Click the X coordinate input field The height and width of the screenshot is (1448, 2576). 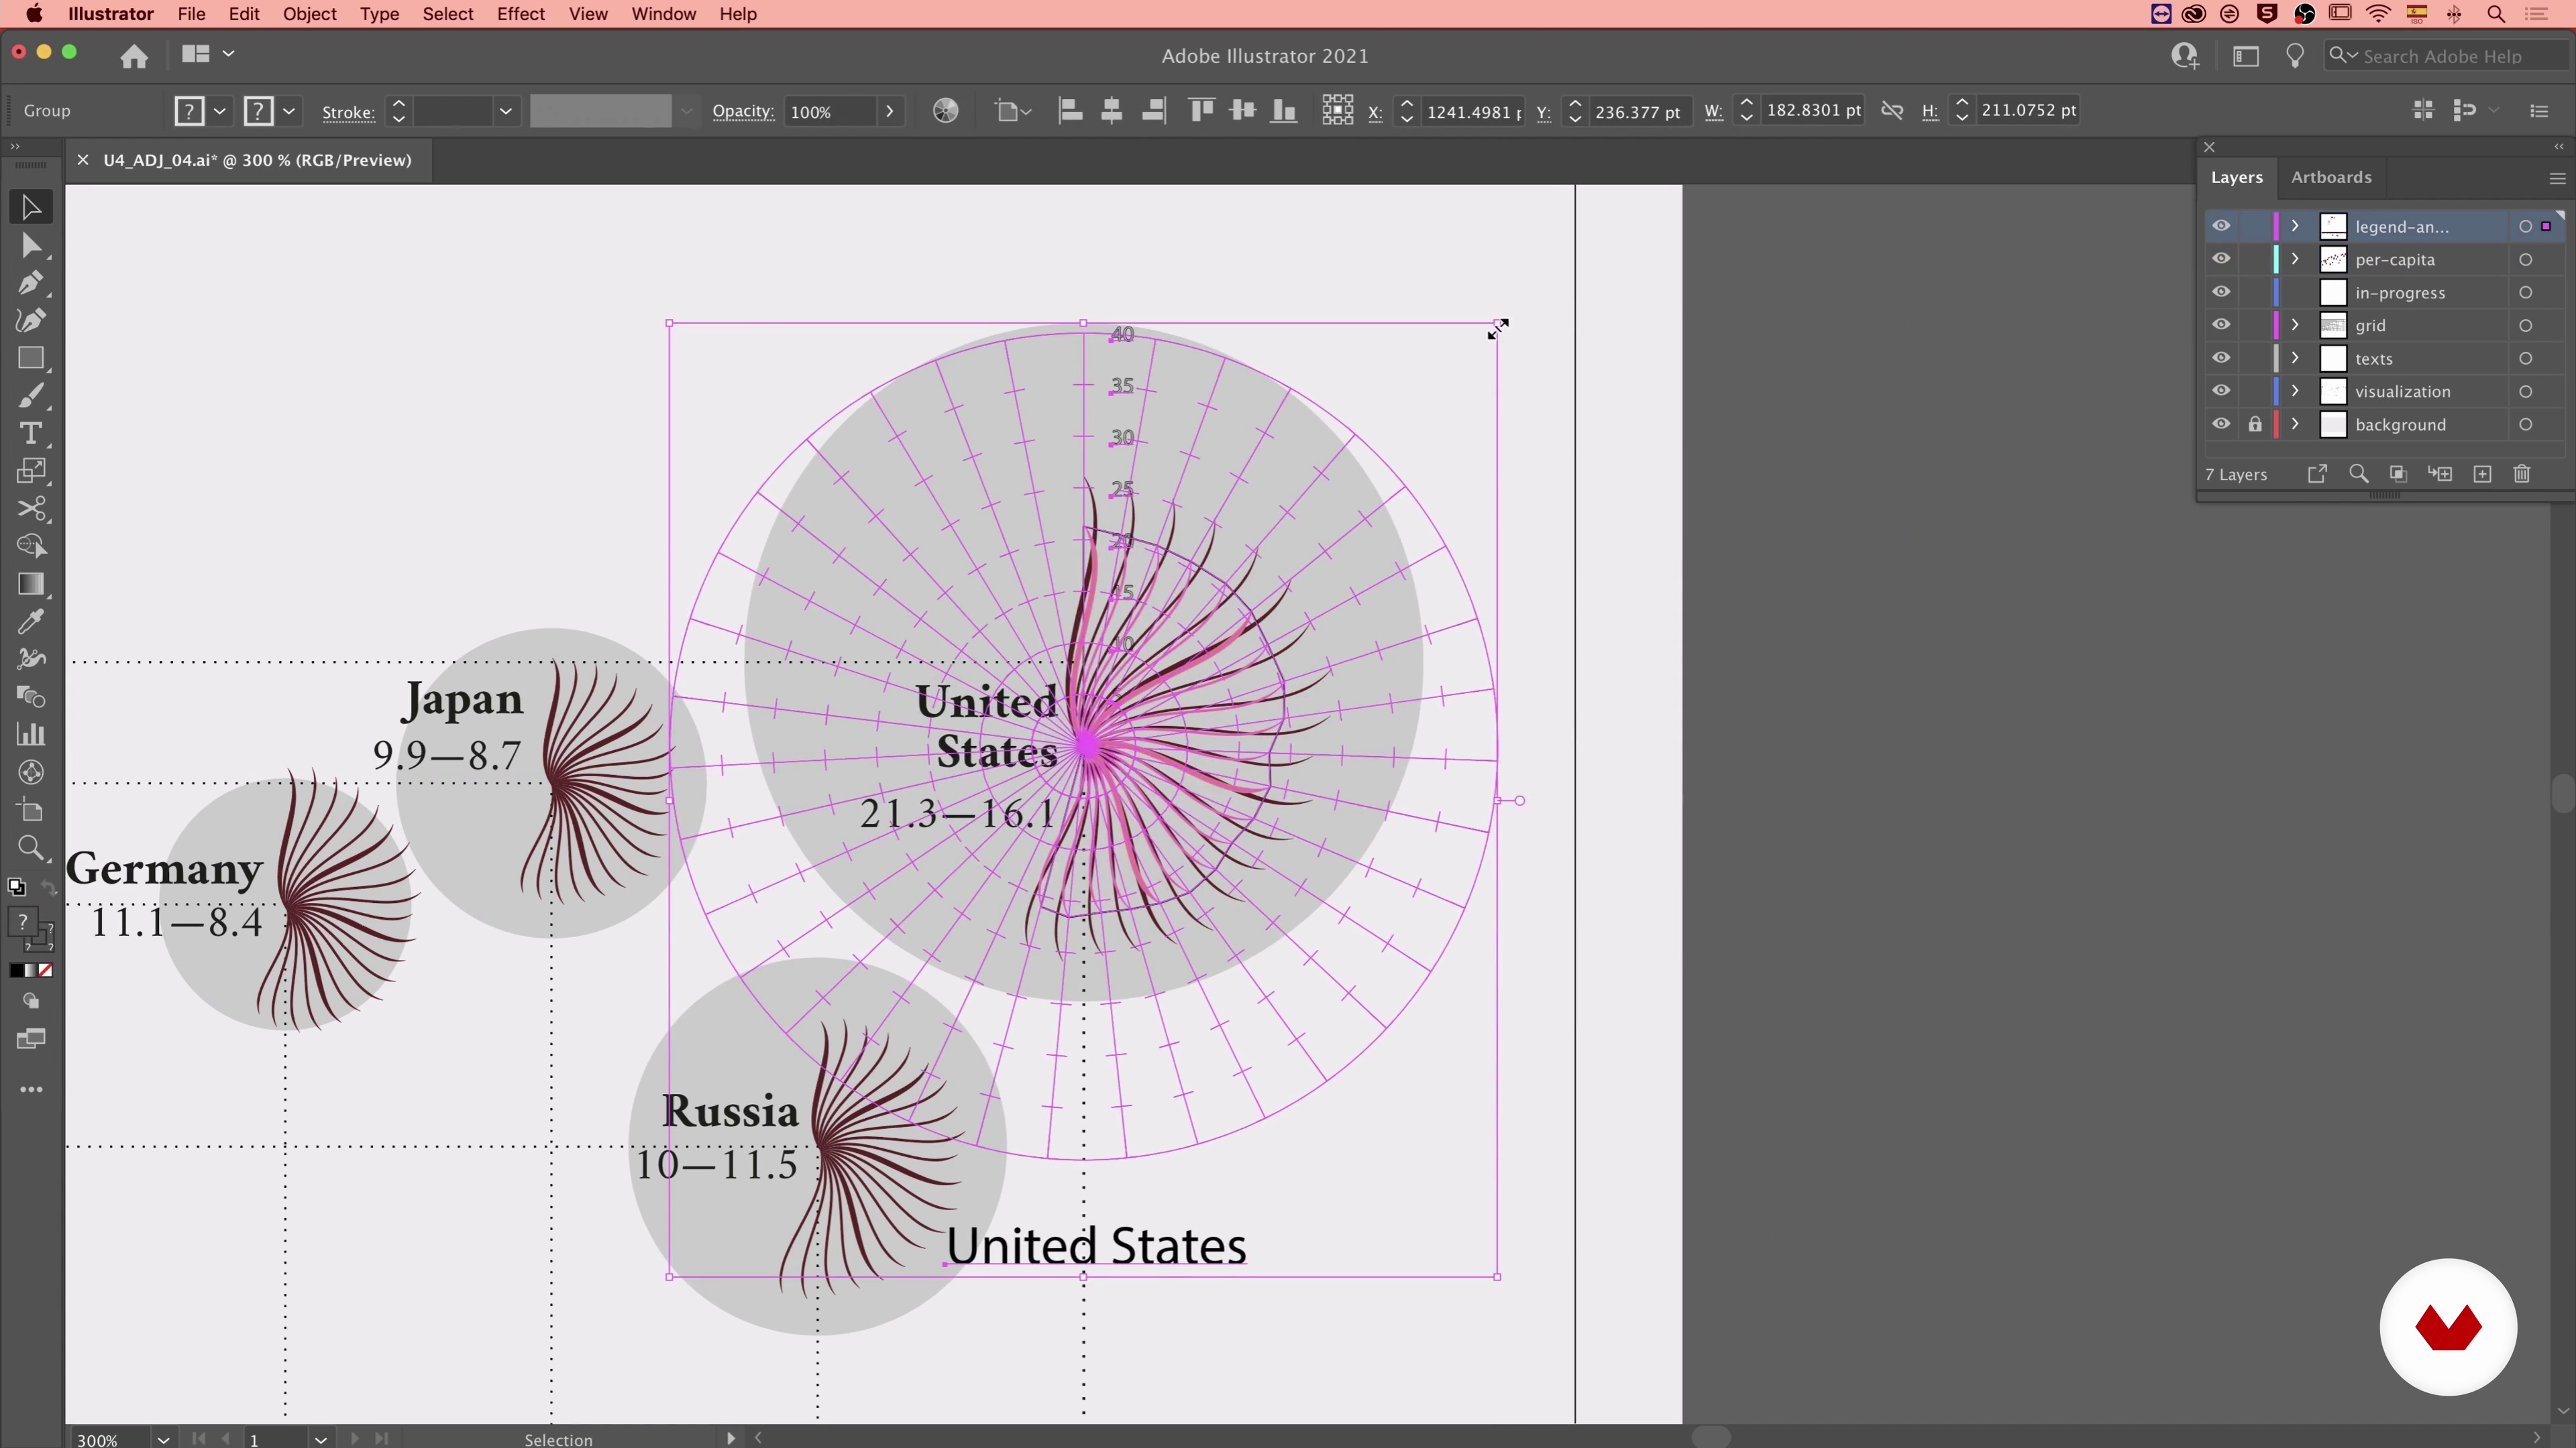pos(1474,111)
